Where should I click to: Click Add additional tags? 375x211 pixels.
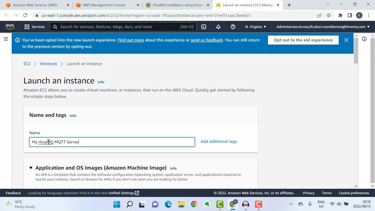point(219,141)
